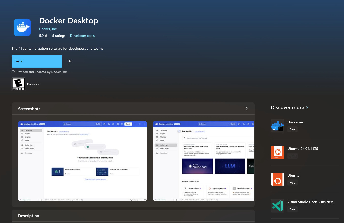Click the Install button
This screenshot has width=344, height=223.
click(37, 61)
